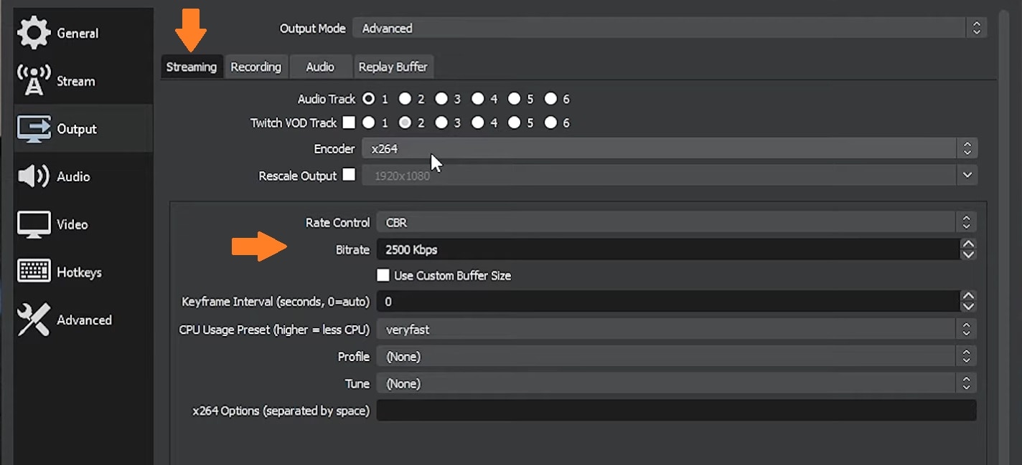
Task: Enable the Twitch VOD Track checkbox
Action: (x=349, y=123)
